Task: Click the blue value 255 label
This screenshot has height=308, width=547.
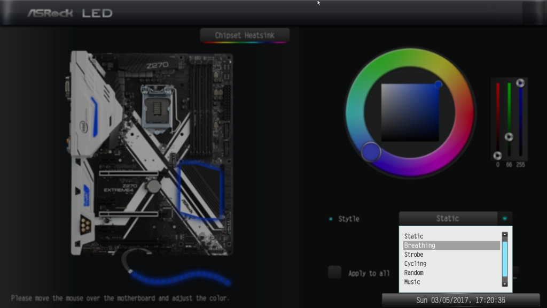Action: click(520, 165)
